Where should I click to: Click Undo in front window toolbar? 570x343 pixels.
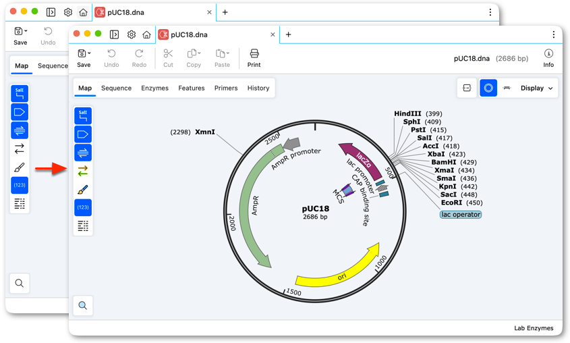click(x=111, y=58)
